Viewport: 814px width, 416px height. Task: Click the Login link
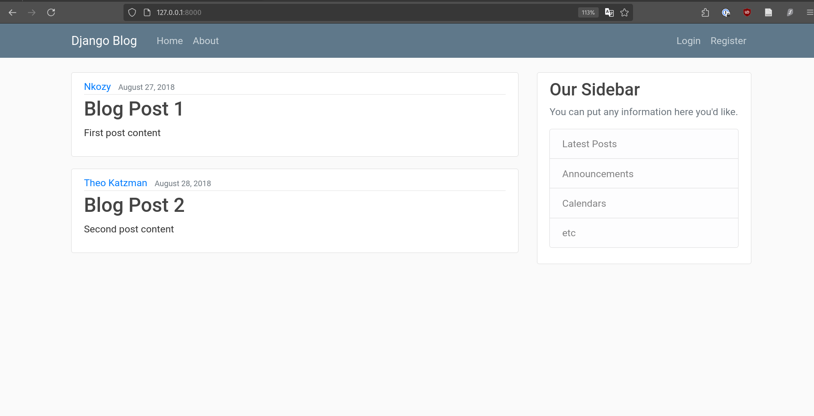[x=688, y=41]
